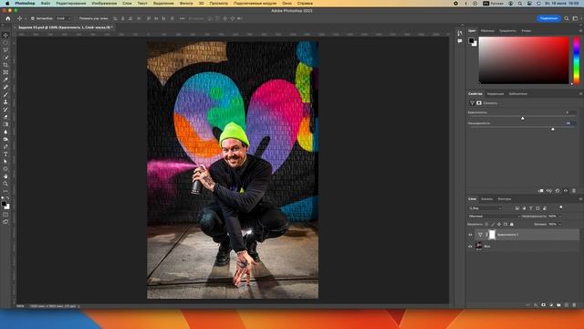Open macOS Spotlight search in menu bar
Screen dimensions: 584x329
[520, 3]
